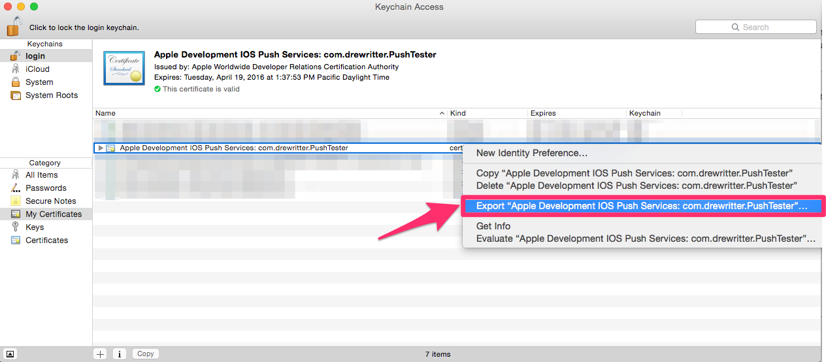
Task: Select the System keychain padlock icon
Action: click(16, 82)
